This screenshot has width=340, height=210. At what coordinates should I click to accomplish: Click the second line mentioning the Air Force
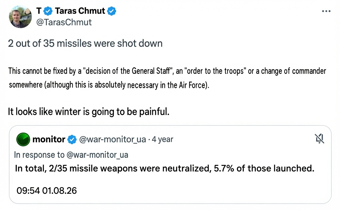coord(109,85)
